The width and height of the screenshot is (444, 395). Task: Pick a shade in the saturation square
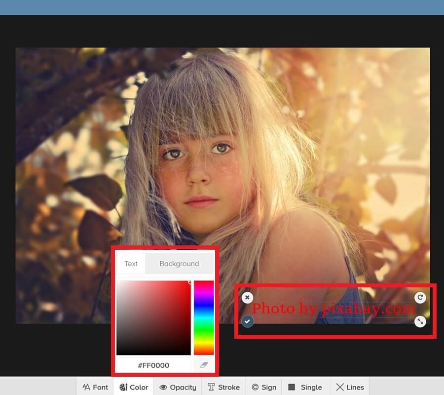153,317
